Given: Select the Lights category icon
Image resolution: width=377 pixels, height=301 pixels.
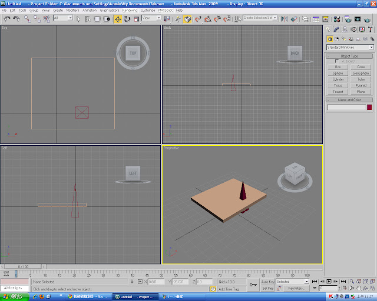Looking at the screenshot, I should click(345, 39).
